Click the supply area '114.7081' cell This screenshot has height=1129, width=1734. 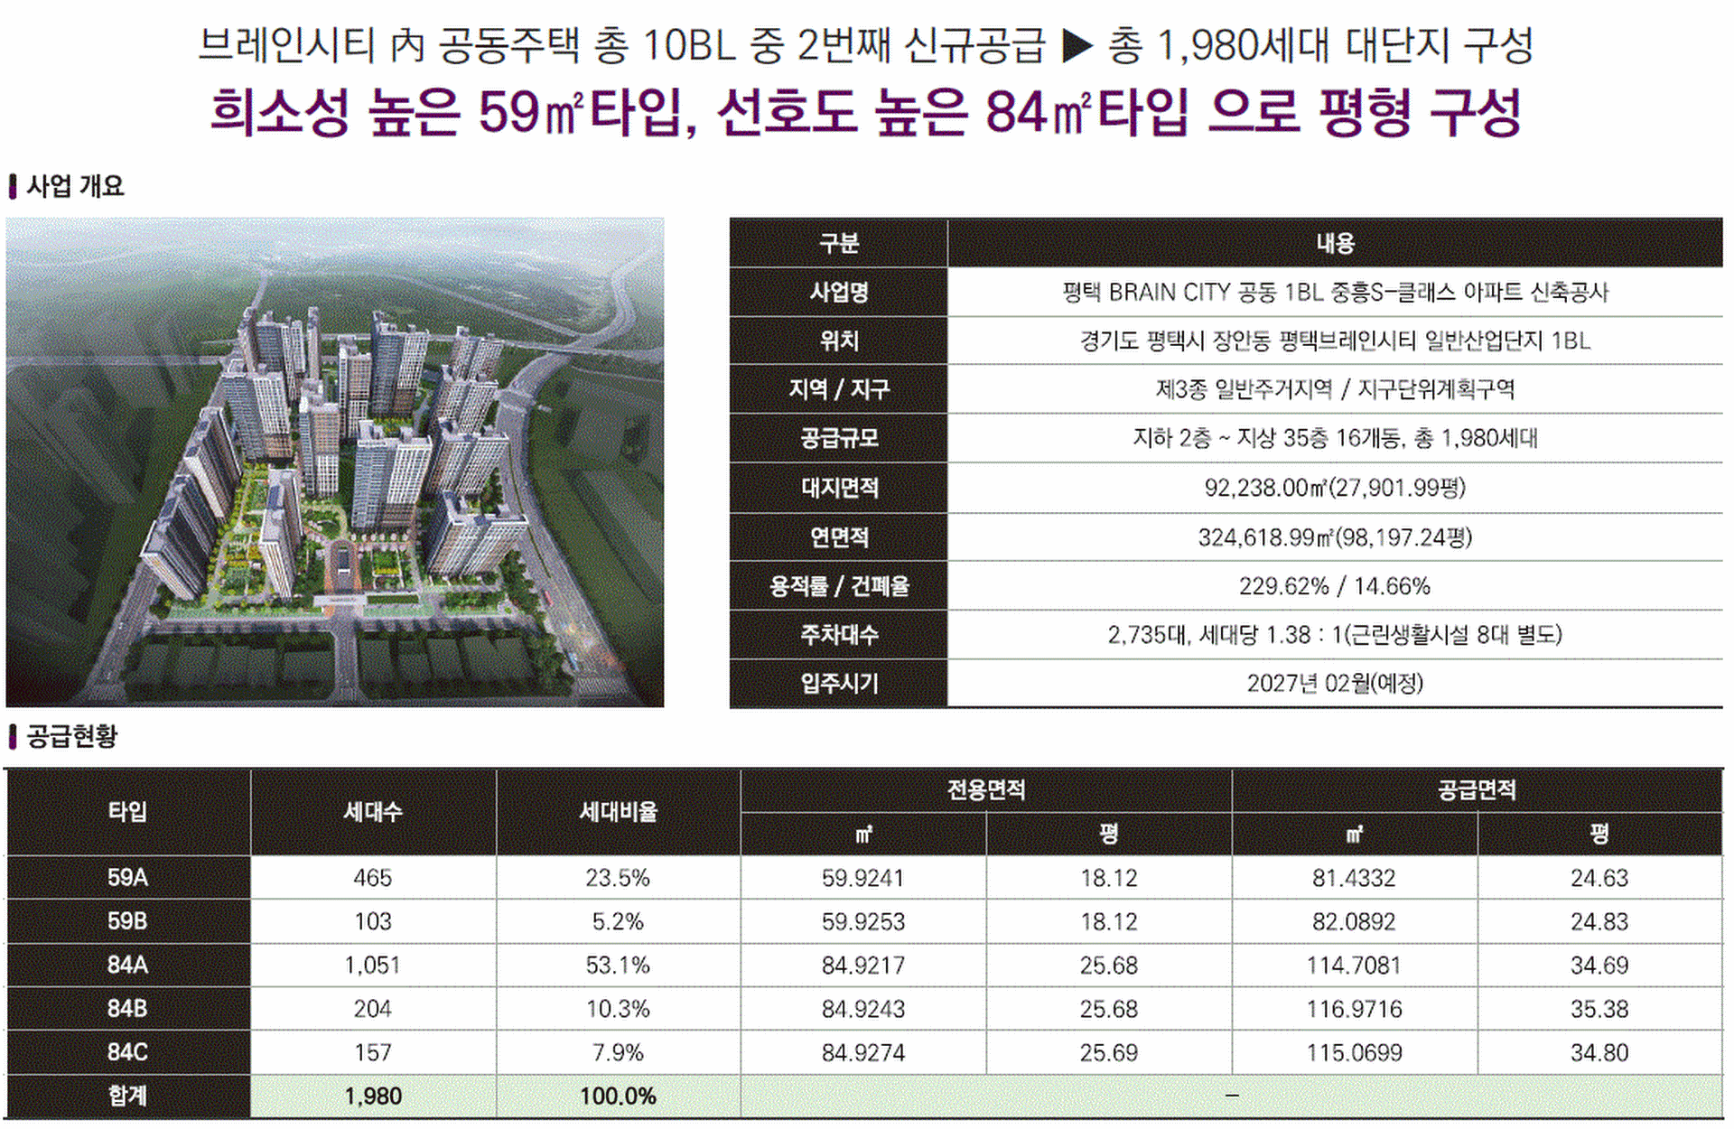click(x=1354, y=966)
